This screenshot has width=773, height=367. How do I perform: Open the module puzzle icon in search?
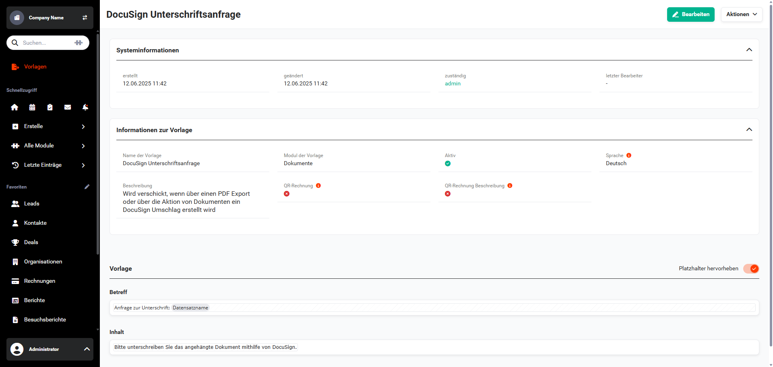tap(79, 43)
